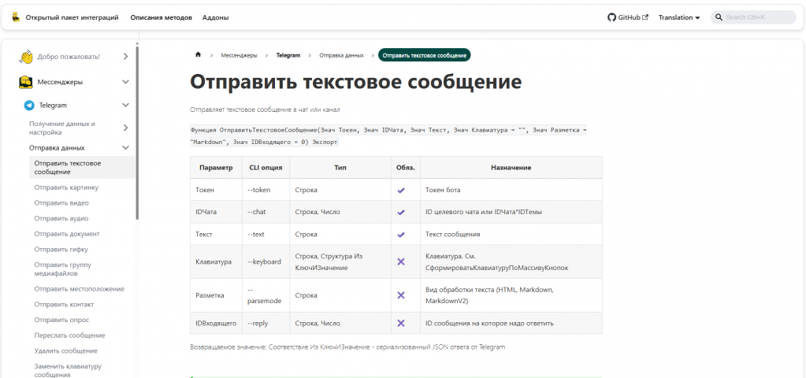Click the Мессенджеры label in sidebar
Image resolution: width=806 pixels, height=378 pixels.
click(x=60, y=82)
